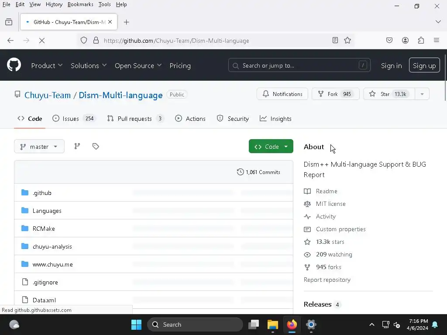Open the Firefox extensions icon
Screen dimensions: 447x335
click(x=421, y=41)
